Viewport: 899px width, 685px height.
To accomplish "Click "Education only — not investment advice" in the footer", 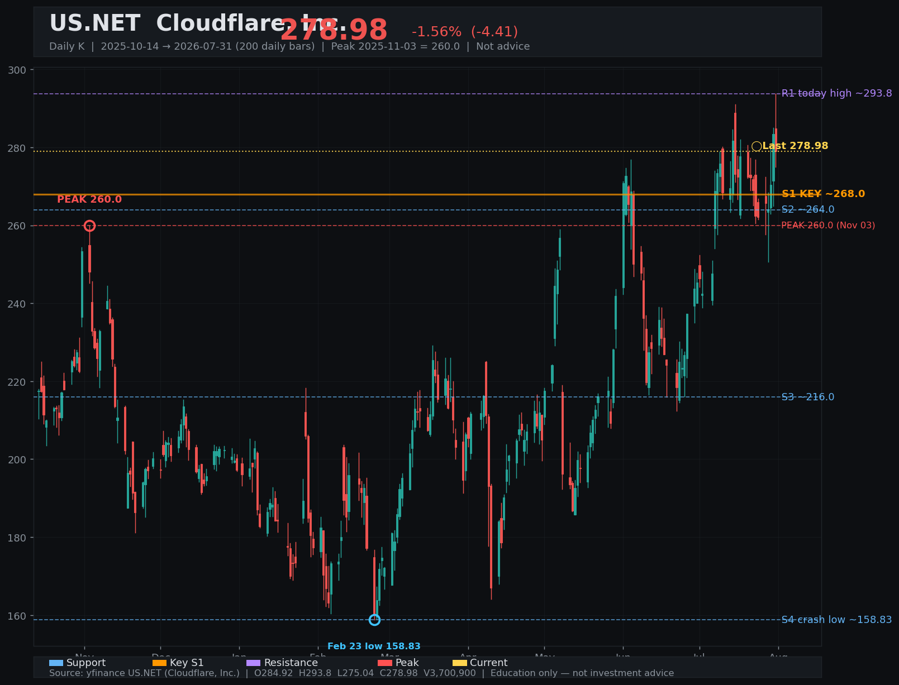I will (x=582, y=673).
